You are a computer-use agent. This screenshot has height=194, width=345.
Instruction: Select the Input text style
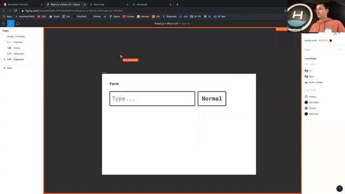(309, 77)
